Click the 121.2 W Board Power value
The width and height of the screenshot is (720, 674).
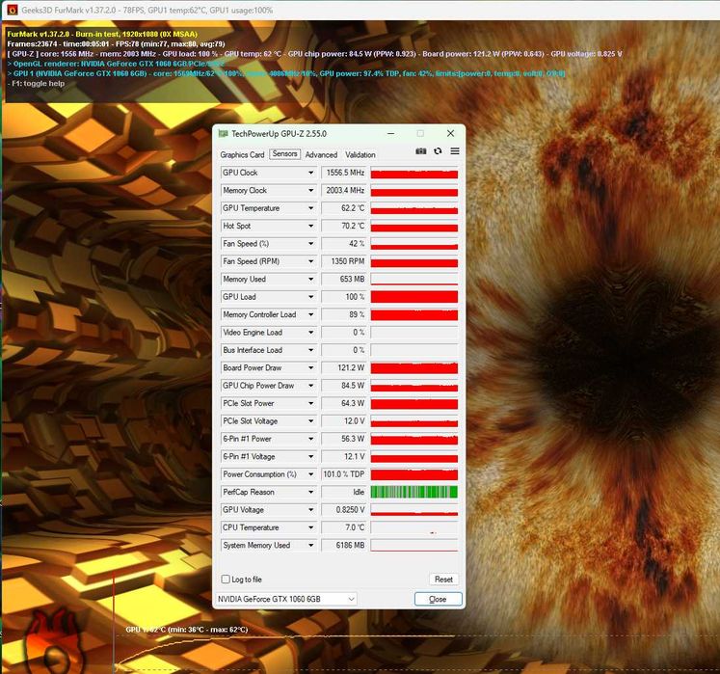tap(343, 368)
